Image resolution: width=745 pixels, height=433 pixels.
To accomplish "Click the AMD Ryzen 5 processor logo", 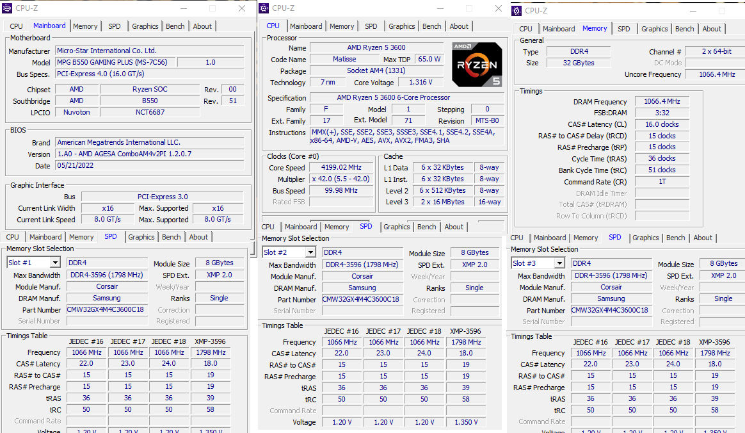I will (x=477, y=65).
